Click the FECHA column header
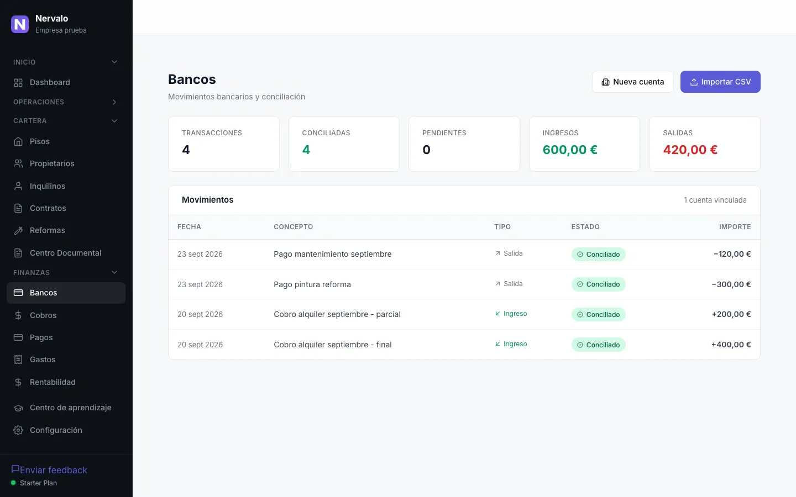796x497 pixels. [189, 227]
